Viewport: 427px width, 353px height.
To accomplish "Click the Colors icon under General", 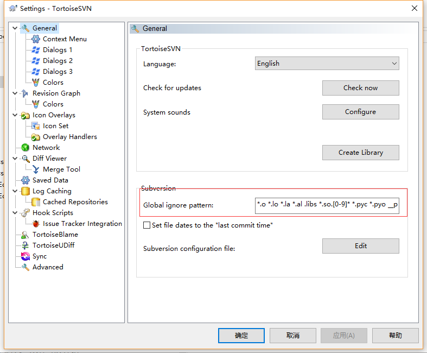I will click(x=36, y=83).
